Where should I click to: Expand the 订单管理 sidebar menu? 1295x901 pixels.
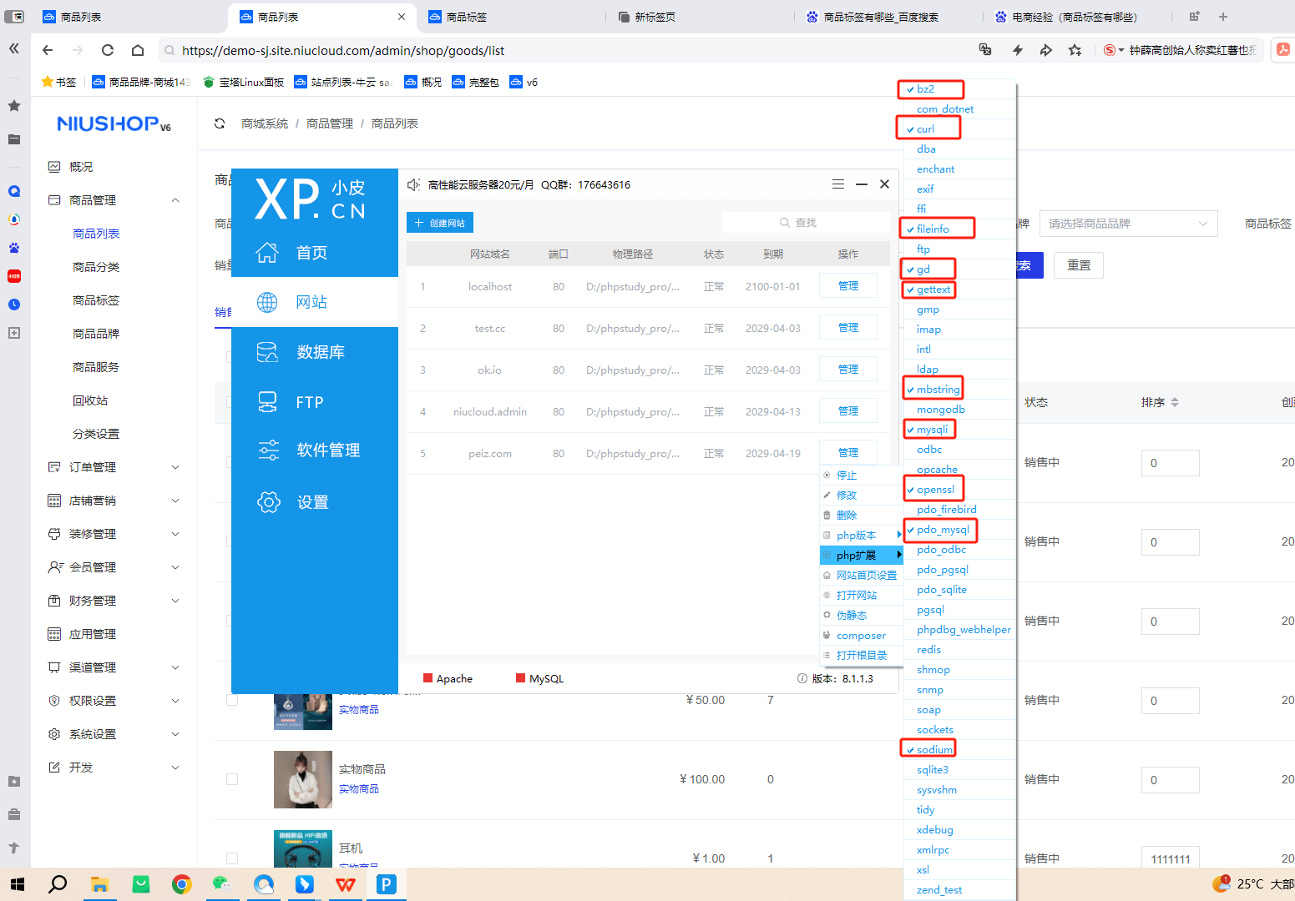[114, 467]
